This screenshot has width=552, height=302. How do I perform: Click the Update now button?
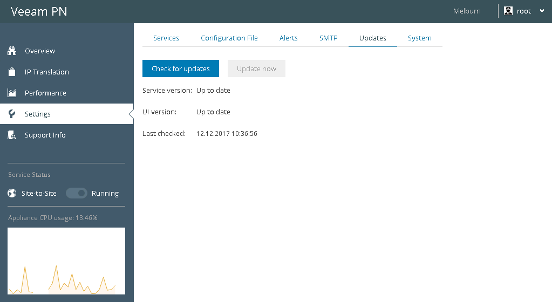tap(256, 68)
